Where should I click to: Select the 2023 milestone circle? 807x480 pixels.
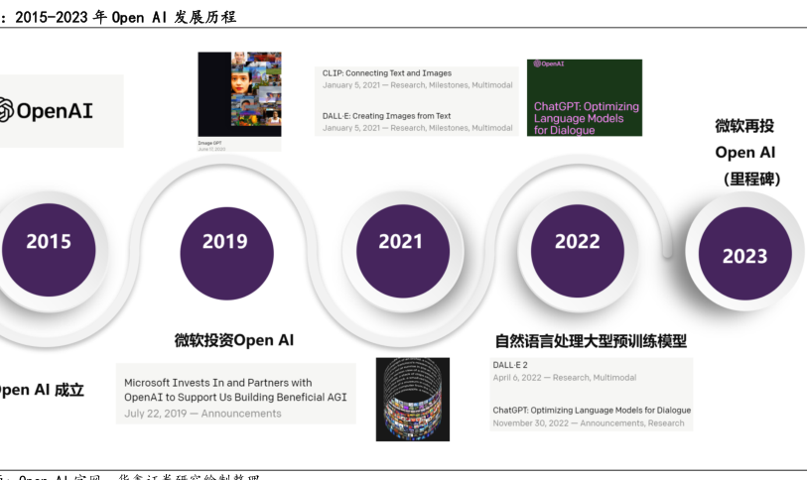point(744,256)
